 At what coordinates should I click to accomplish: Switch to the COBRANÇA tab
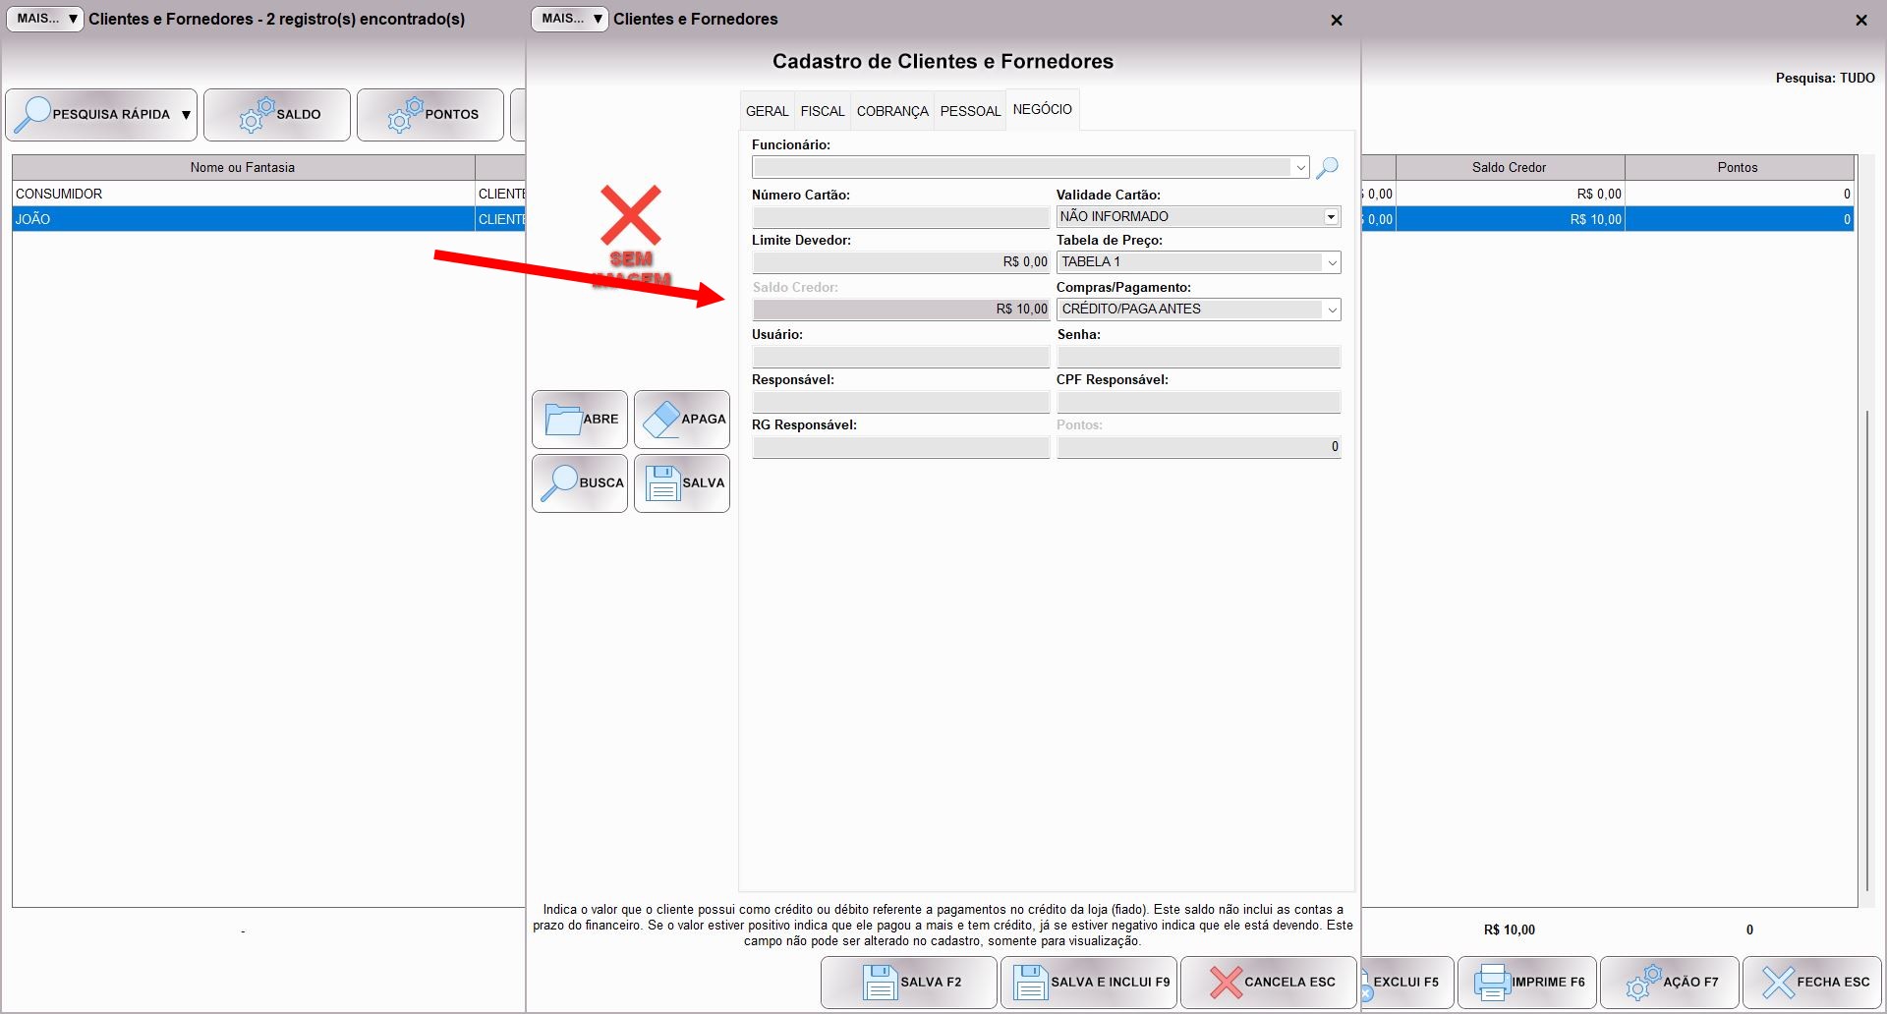coord(891,111)
